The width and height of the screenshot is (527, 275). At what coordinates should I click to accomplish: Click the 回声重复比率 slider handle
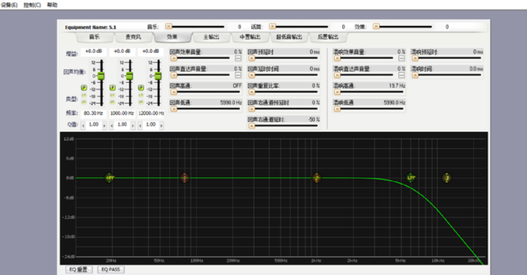pyautogui.click(x=252, y=92)
